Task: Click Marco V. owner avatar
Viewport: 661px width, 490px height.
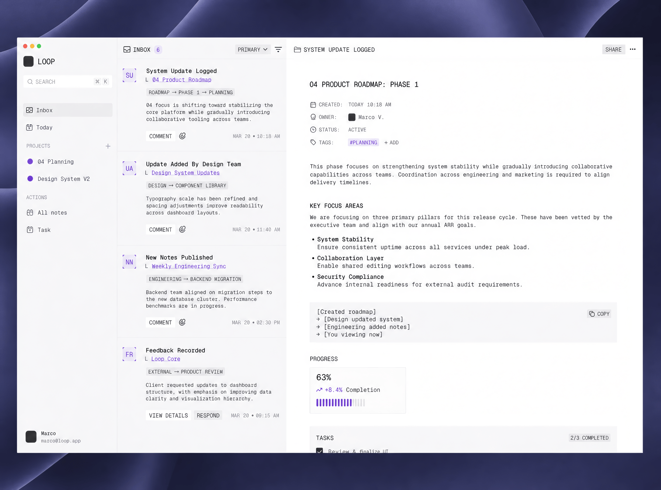Action: click(352, 117)
